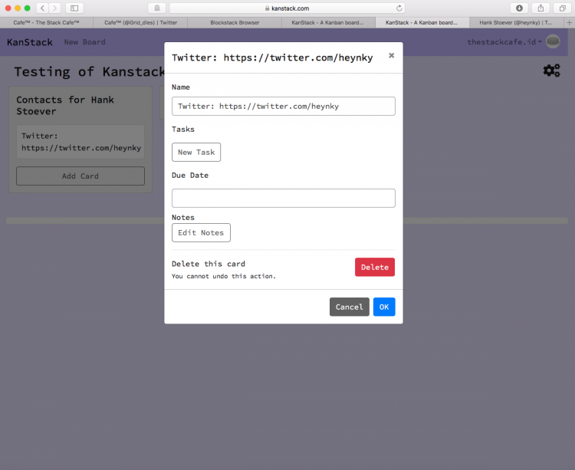Image resolution: width=575 pixels, height=470 pixels.
Task: Toggle the Safari sidebar button
Action: coord(74,8)
